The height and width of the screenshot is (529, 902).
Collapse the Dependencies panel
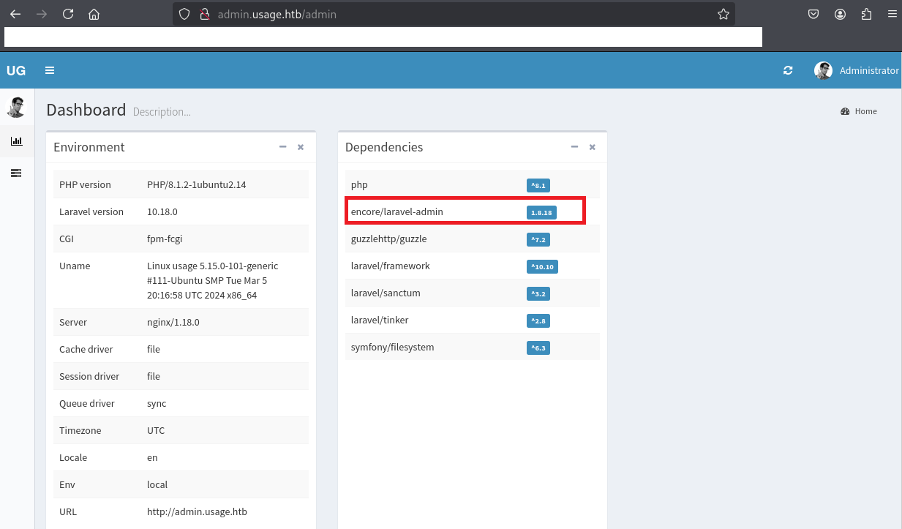click(x=574, y=147)
